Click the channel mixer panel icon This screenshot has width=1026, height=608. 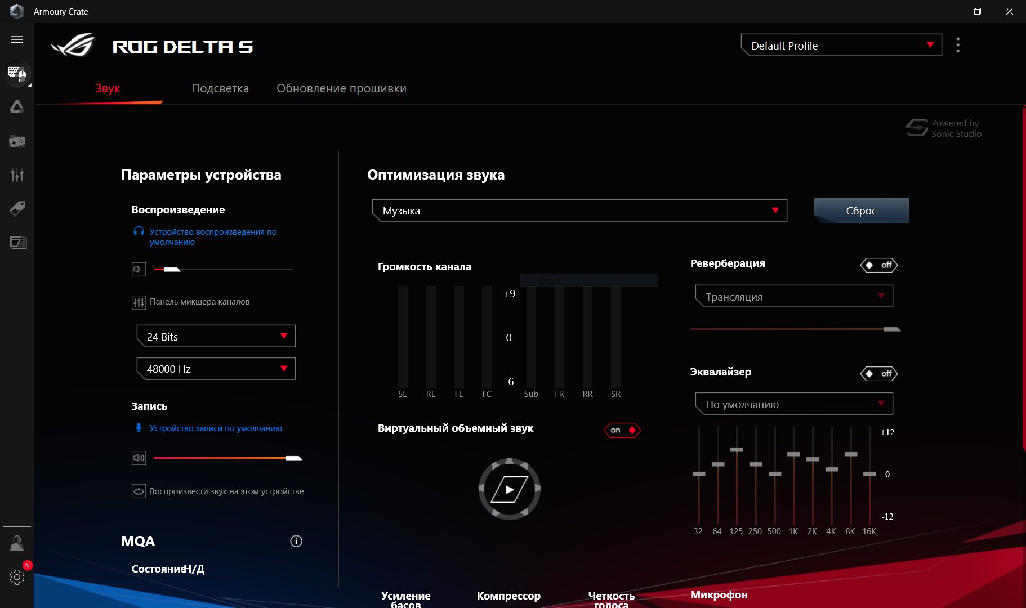point(139,302)
